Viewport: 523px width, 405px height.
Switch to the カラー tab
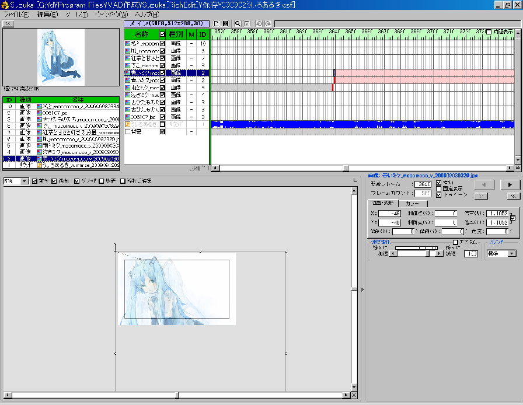pos(413,204)
